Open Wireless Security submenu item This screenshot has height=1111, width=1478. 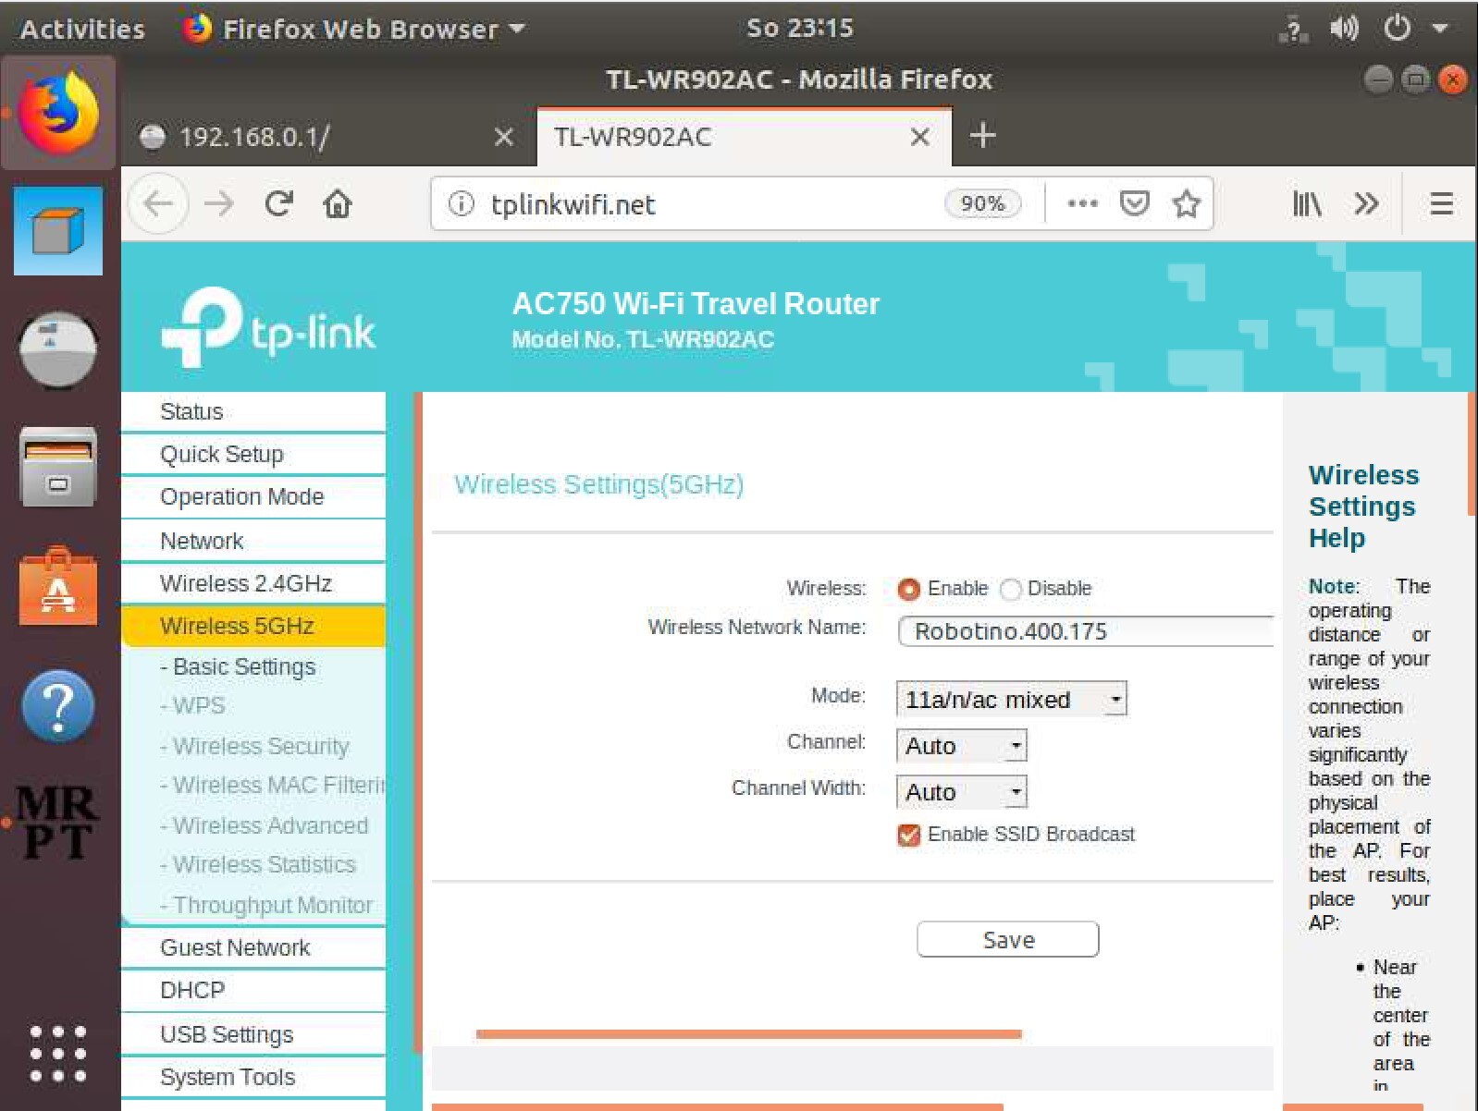pyautogui.click(x=261, y=746)
